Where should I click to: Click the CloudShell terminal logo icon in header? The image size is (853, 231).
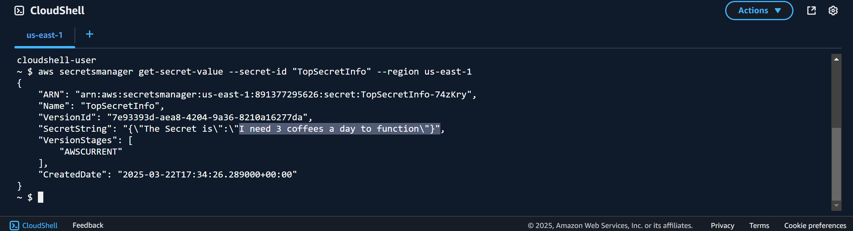click(19, 11)
